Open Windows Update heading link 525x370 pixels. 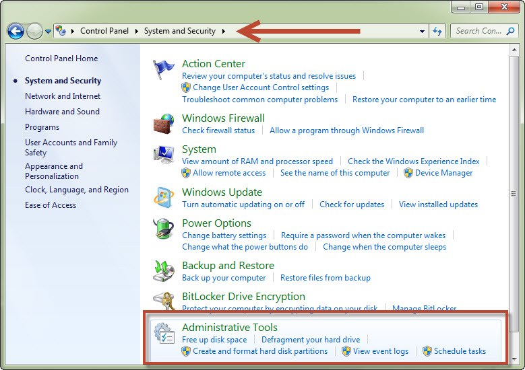click(x=222, y=192)
